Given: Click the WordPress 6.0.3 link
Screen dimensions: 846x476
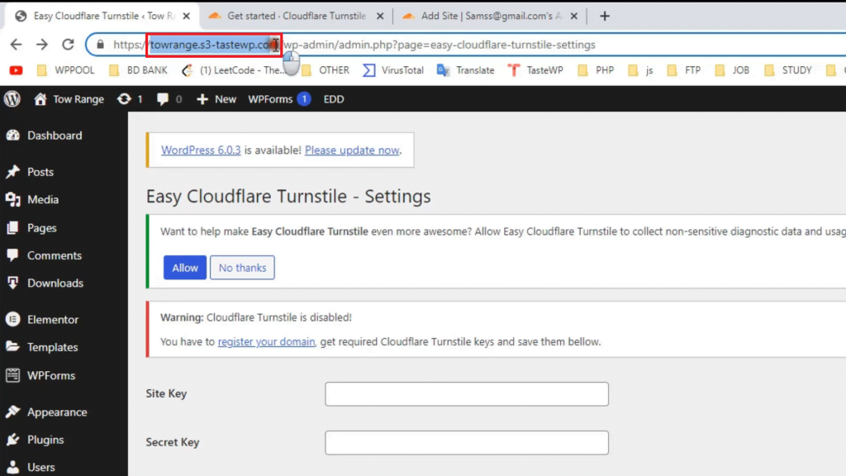Looking at the screenshot, I should (201, 150).
